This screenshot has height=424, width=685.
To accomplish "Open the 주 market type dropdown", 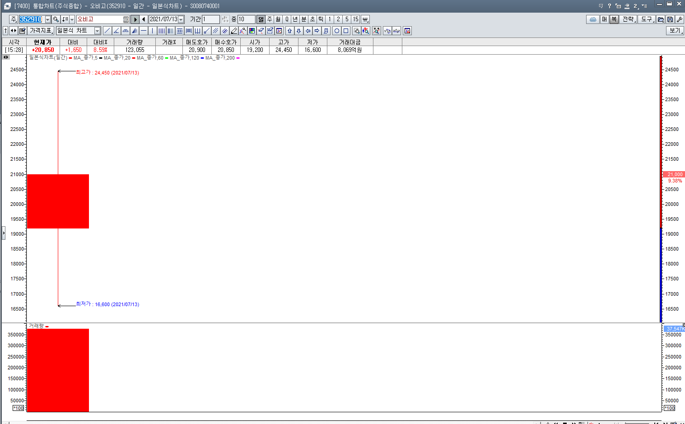I will point(14,19).
